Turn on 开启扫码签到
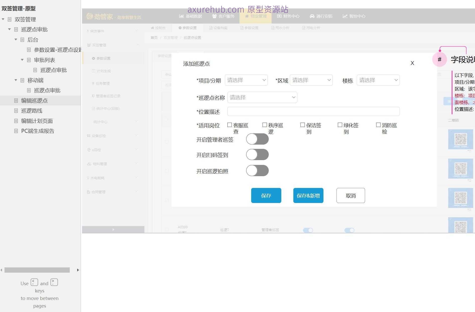Image resolution: width=475 pixels, height=312 pixels. pos(257,155)
